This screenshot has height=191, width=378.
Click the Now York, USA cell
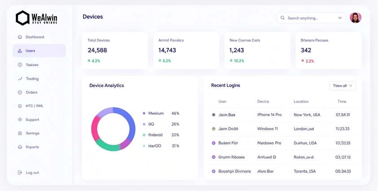point(307,115)
